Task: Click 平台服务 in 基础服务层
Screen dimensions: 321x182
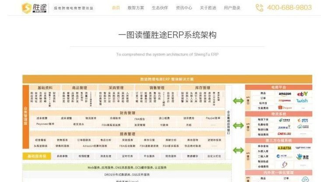Action: click(x=149, y=156)
